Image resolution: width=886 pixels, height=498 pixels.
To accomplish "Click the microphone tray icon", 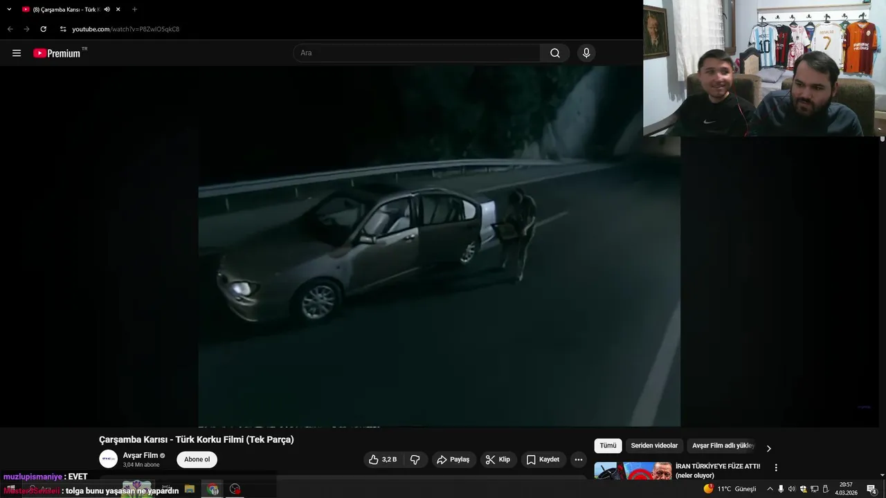I will coord(781,489).
